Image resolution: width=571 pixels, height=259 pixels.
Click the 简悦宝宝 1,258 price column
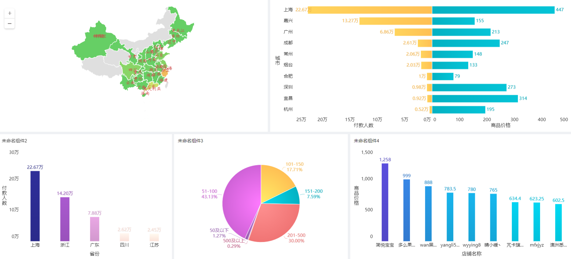click(x=385, y=202)
